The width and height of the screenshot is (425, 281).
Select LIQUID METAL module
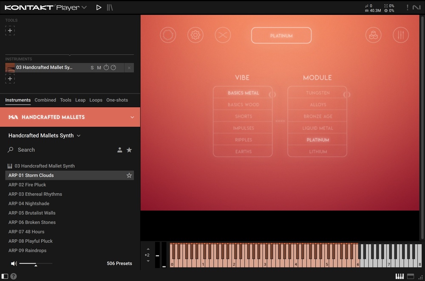point(317,128)
